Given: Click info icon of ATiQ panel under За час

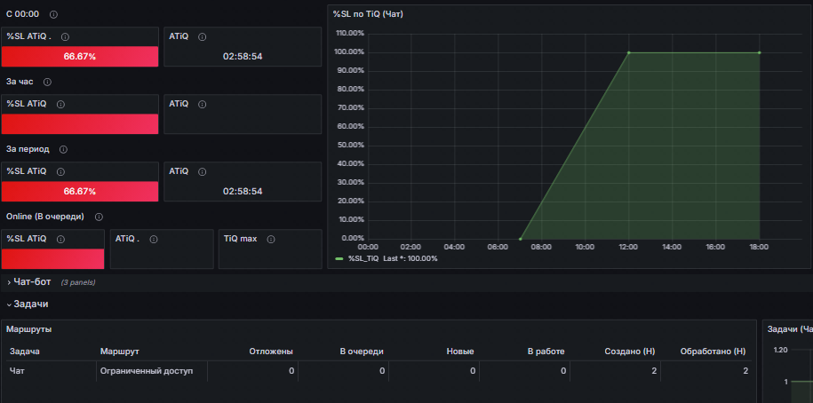Looking at the screenshot, I should (x=203, y=104).
